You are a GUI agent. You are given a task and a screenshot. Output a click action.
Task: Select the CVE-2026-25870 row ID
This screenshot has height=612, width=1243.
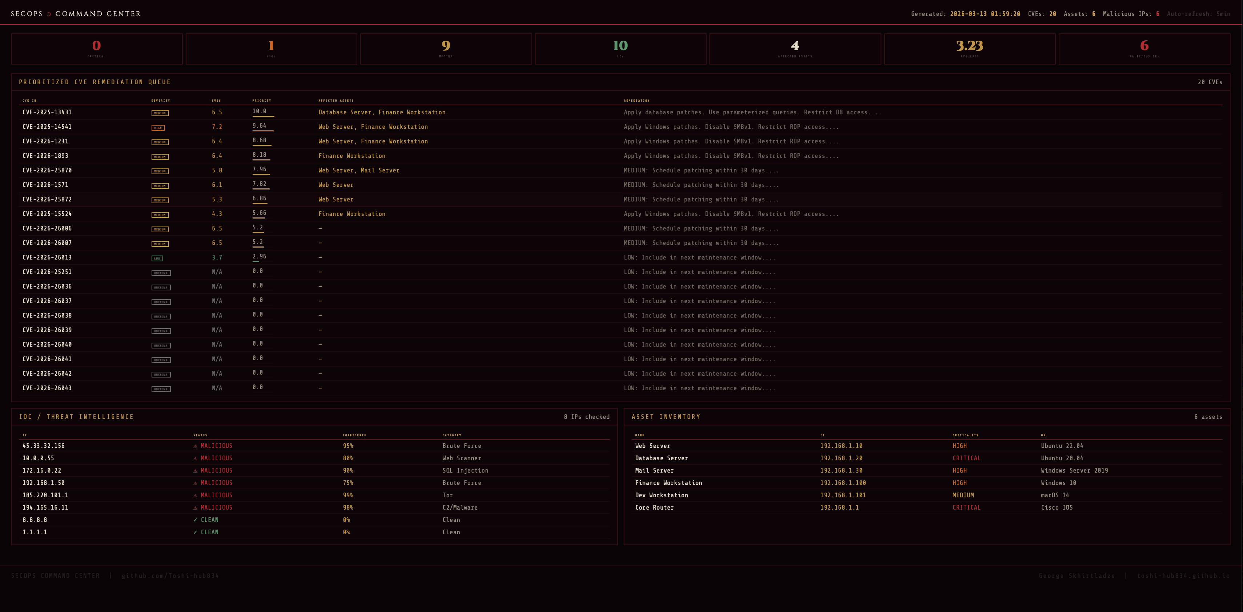(47, 171)
